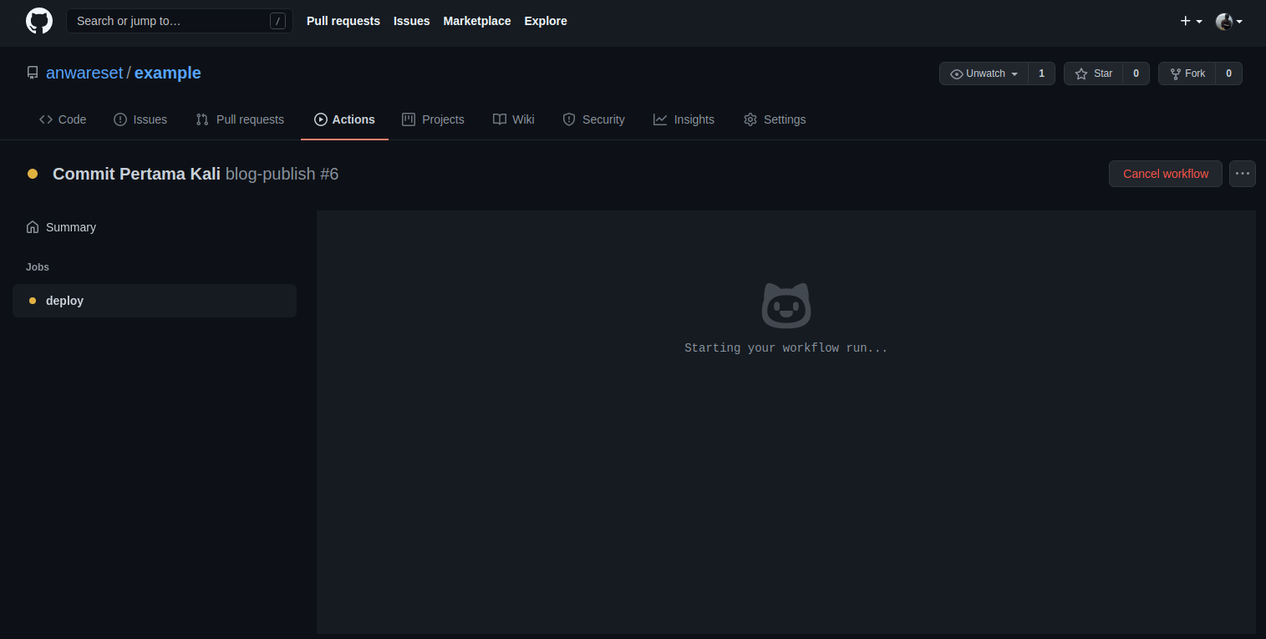Open the Insights tab
Viewport: 1266px width, 639px height.
tap(684, 119)
